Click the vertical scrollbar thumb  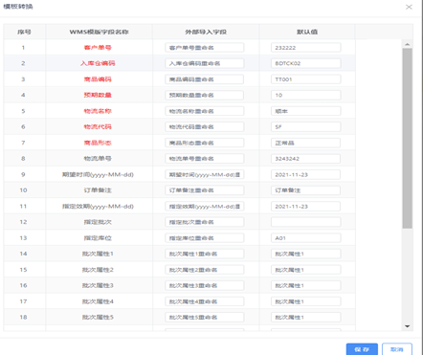pos(407,138)
